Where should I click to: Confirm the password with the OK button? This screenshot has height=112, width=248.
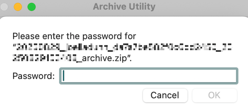coord(215,95)
